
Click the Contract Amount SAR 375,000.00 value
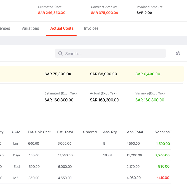pyautogui.click(x=104, y=13)
